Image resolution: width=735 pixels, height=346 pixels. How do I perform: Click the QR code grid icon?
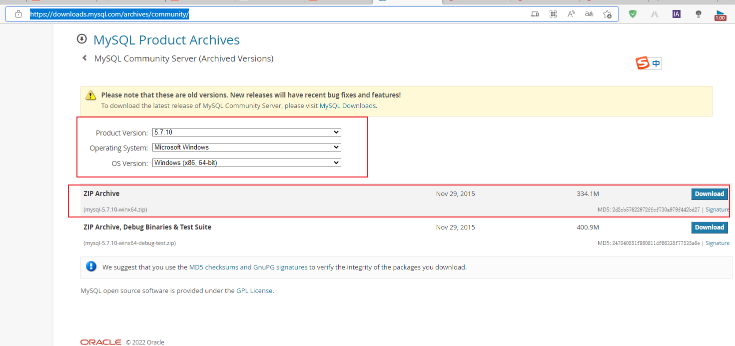coord(553,14)
